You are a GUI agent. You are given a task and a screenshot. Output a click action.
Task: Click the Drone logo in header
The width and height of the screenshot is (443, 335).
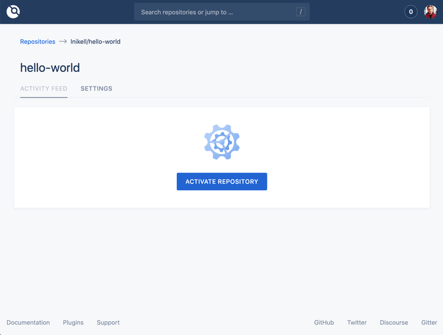pyautogui.click(x=13, y=11)
